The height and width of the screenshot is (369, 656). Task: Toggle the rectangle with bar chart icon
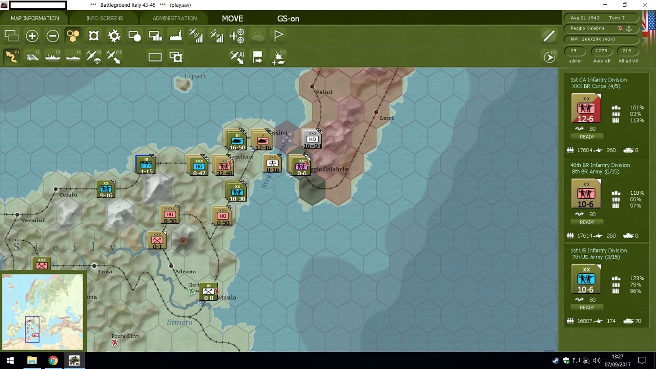tap(155, 36)
